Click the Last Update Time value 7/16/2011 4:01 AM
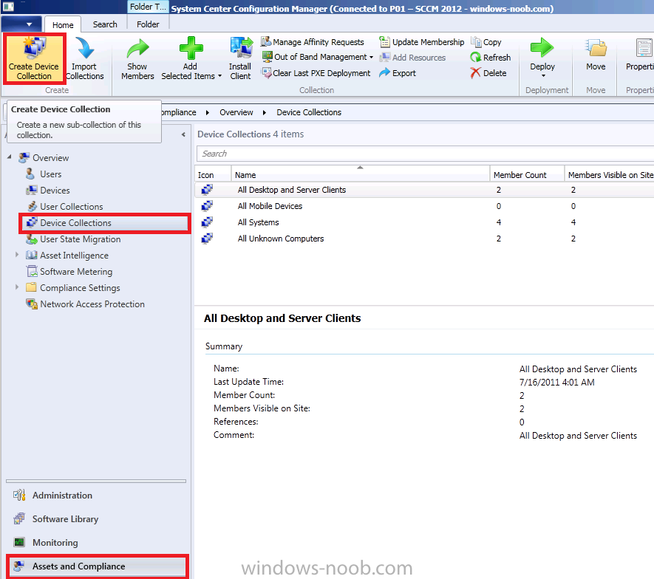 [556, 383]
